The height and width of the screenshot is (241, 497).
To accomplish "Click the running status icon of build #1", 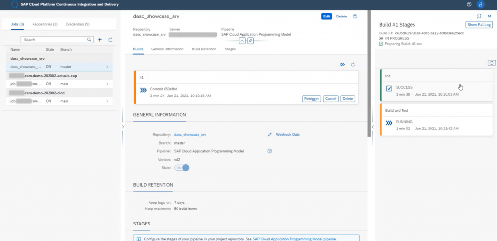I will point(143,90).
